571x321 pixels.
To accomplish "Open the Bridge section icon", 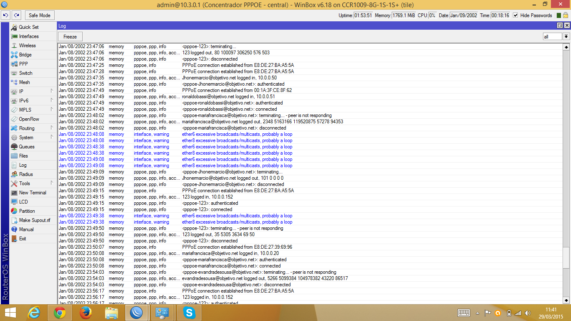I will (x=15, y=55).
